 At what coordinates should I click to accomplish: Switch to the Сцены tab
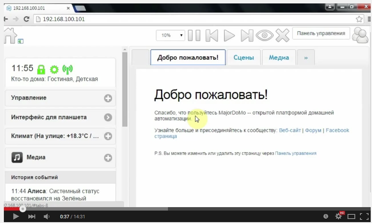[244, 57]
